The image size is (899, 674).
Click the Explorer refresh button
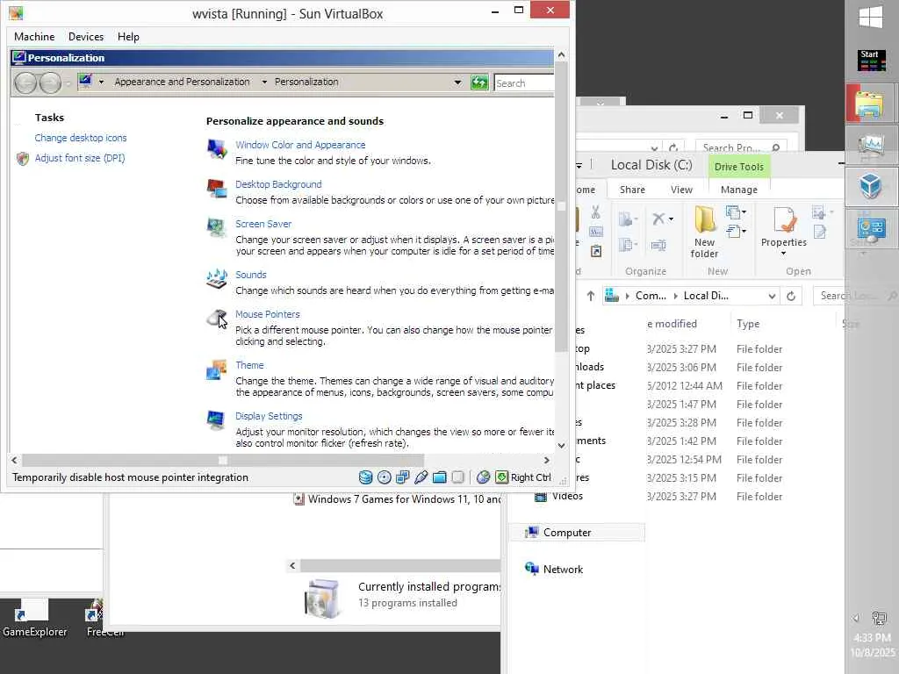(x=791, y=297)
